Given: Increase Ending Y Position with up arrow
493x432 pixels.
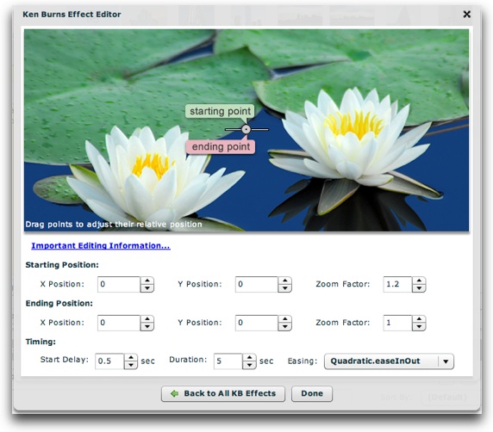Looking at the screenshot, I should pos(285,319).
